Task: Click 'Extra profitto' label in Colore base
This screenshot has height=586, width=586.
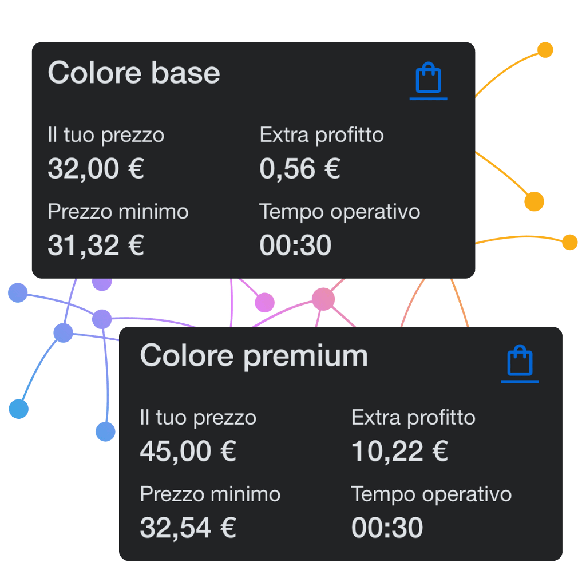Action: tap(322, 136)
